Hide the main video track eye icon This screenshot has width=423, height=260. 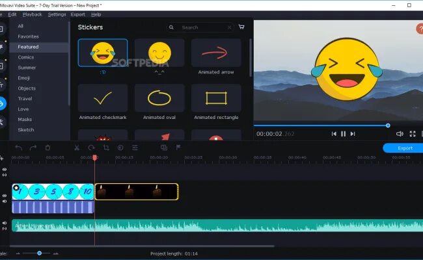pyautogui.click(x=5, y=196)
